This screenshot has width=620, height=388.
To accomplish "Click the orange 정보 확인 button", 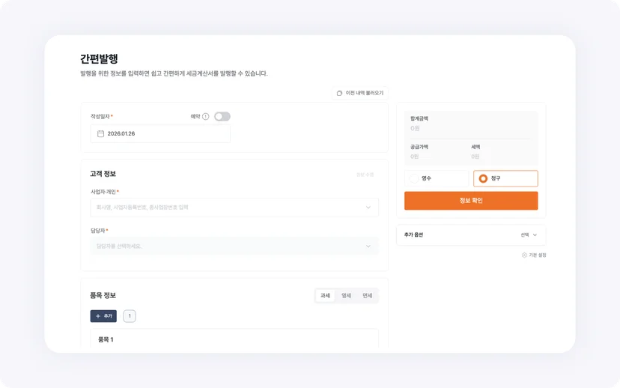I will (471, 201).
